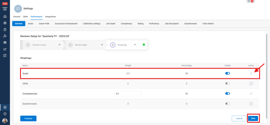Click the edit pencil icon for Competencies row

coord(251,94)
